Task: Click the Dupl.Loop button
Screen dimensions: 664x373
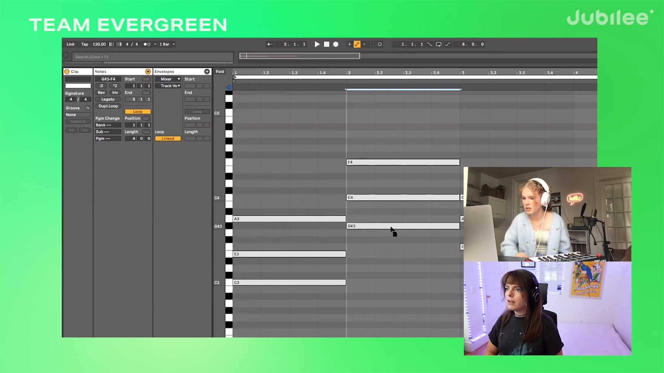Action: tap(108, 106)
